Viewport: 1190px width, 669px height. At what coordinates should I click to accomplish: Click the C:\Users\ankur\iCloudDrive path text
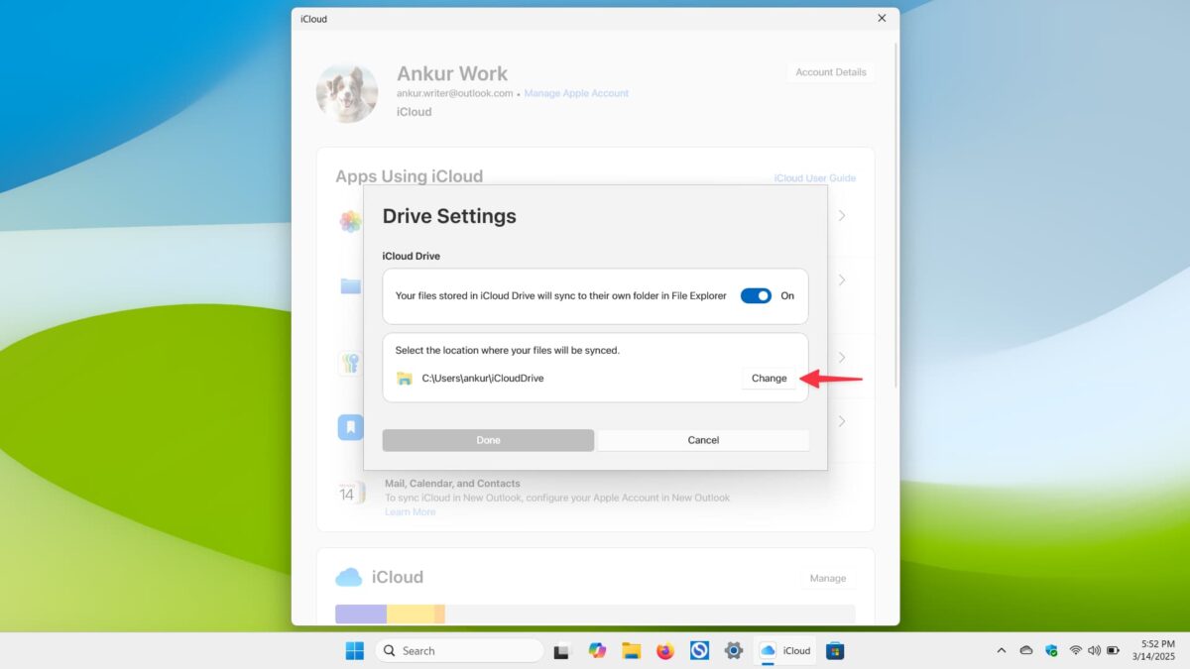(x=483, y=378)
